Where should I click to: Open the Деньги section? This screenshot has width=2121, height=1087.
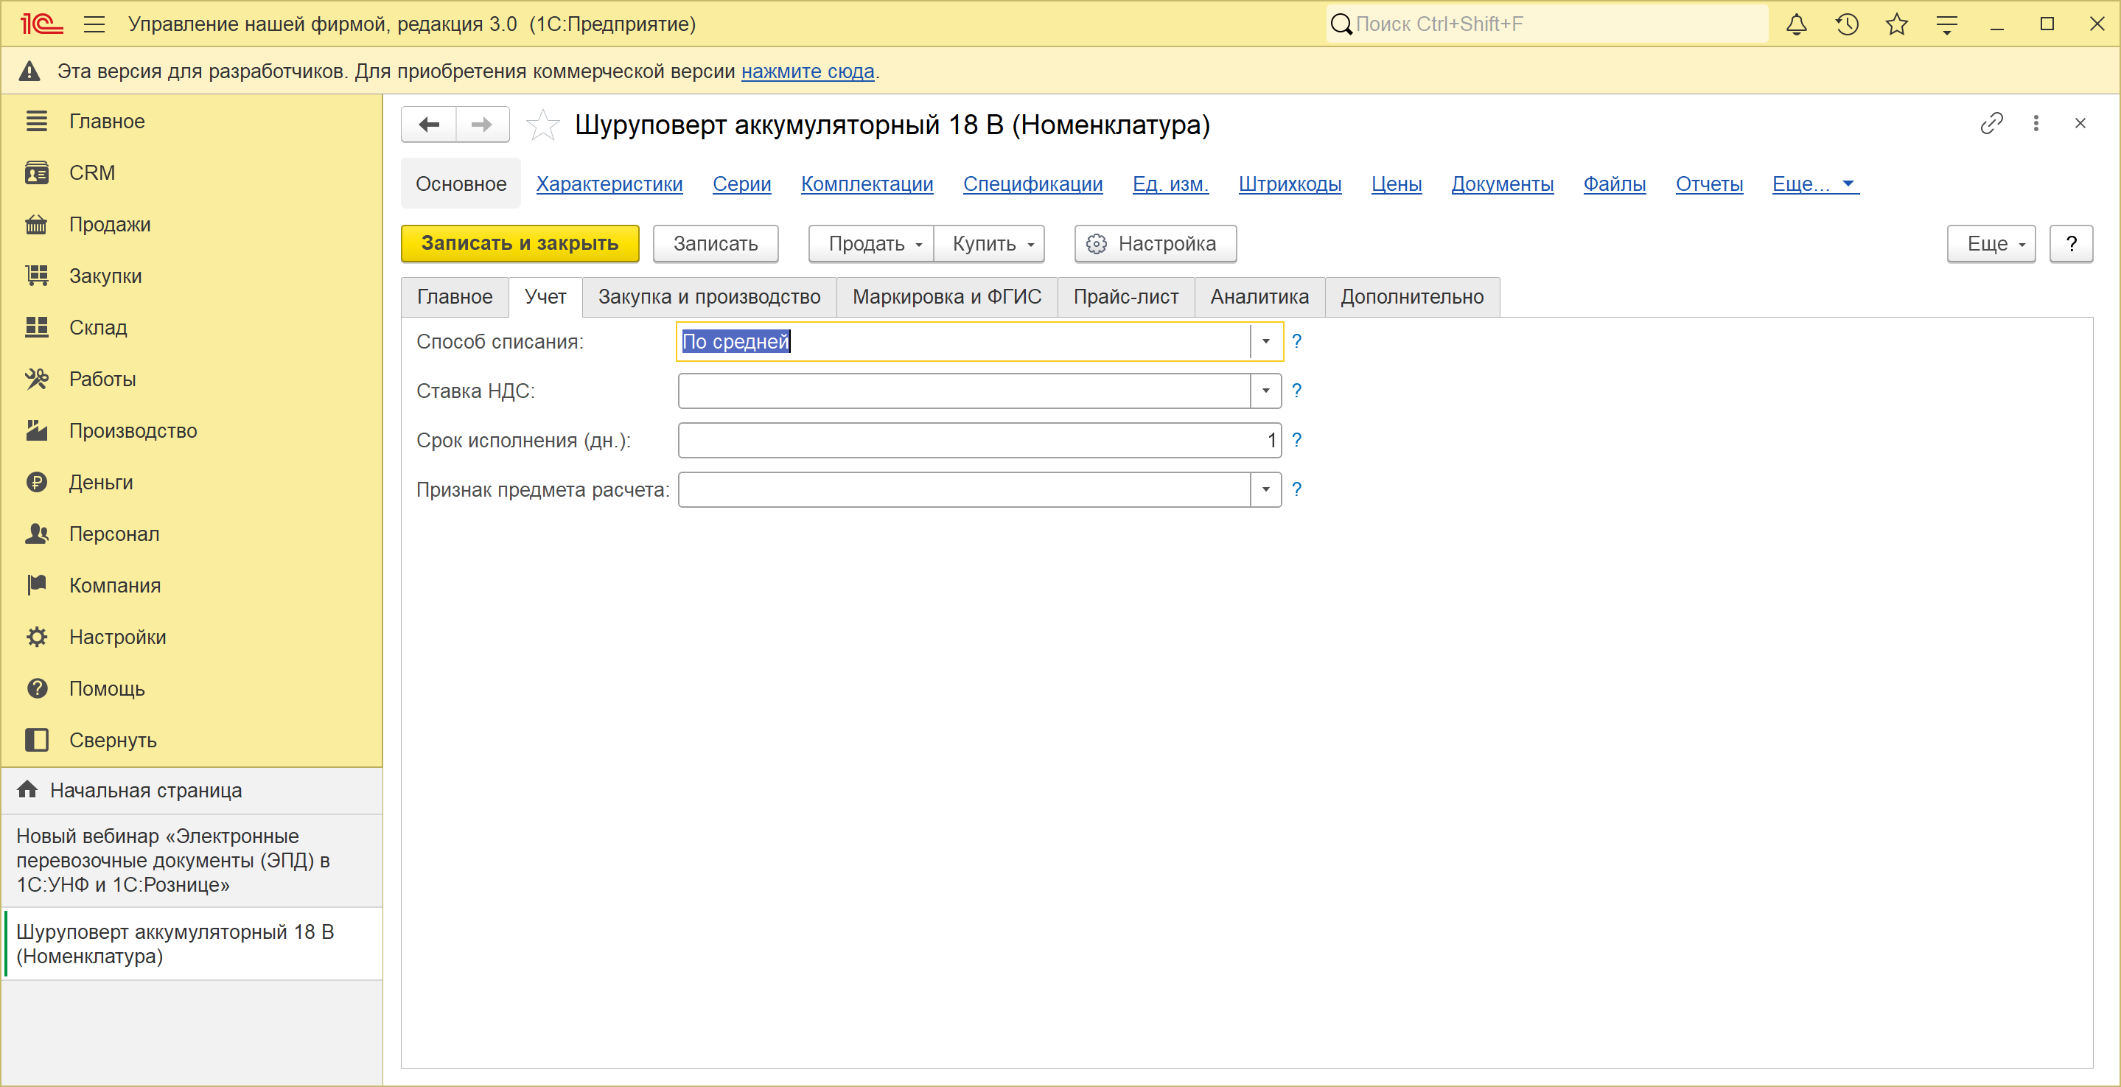(x=191, y=483)
